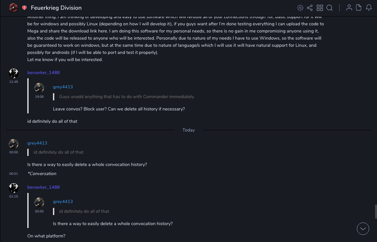Jump to latest with the down-chevron button
The width and height of the screenshot is (377, 242).
point(363,229)
